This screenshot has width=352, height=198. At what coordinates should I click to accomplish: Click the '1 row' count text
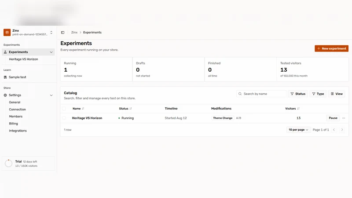coord(68,130)
